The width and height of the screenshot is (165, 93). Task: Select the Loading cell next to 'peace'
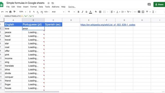pos(33,32)
